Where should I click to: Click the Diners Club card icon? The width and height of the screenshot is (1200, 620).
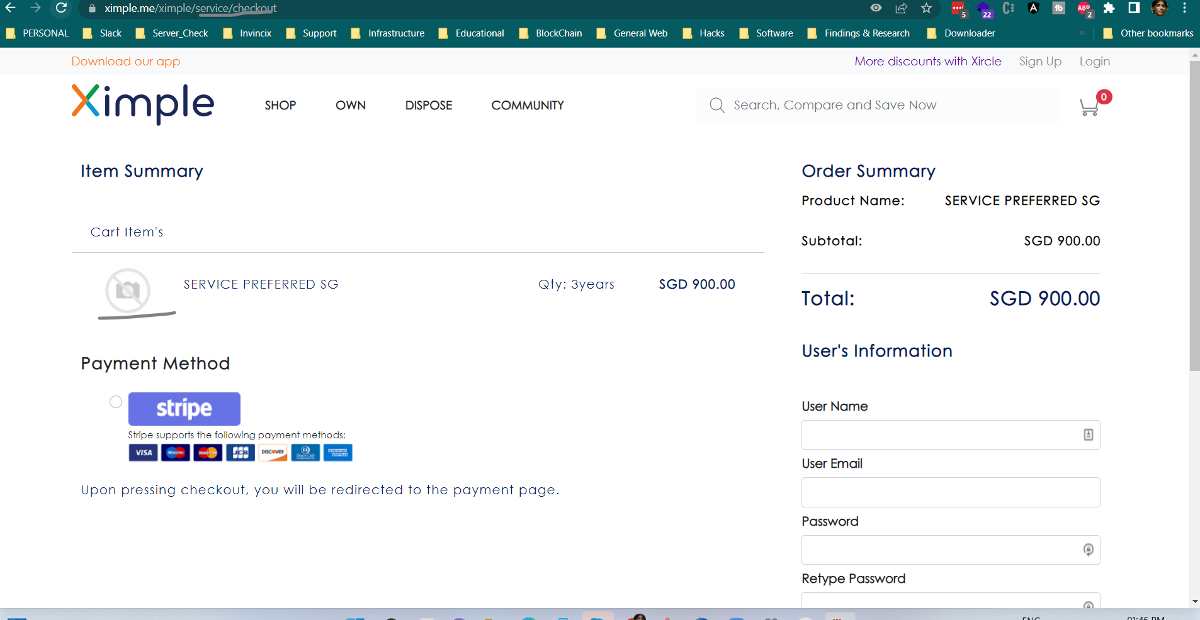305,453
